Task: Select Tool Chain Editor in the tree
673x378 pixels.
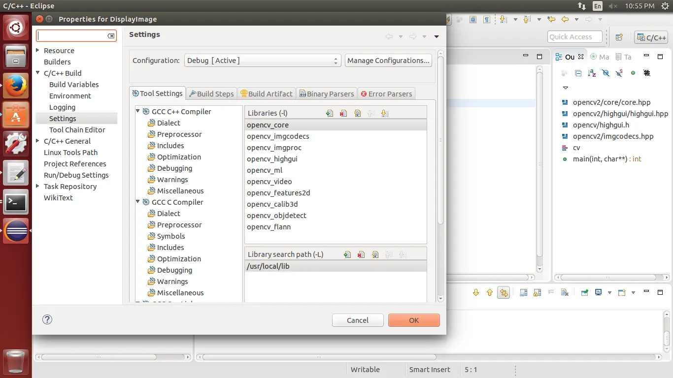Action: (77, 130)
